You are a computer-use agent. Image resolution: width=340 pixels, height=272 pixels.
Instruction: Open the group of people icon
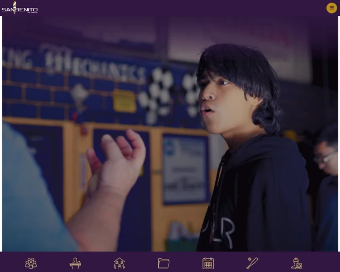click(x=31, y=263)
